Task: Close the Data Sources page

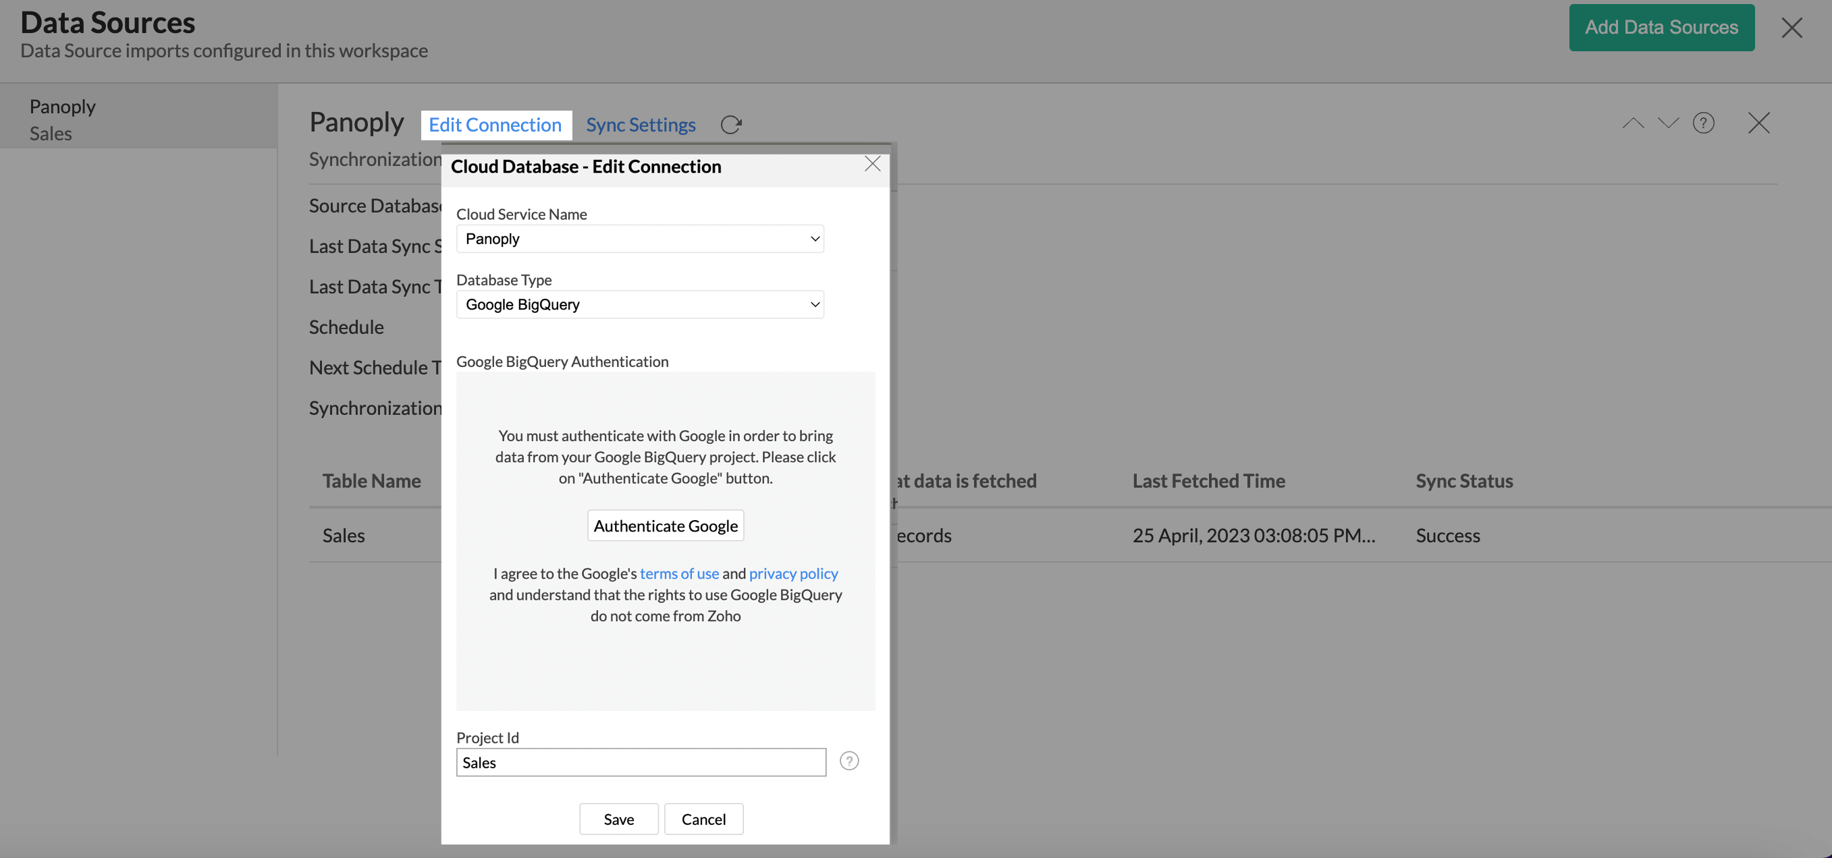Action: coord(1791,28)
